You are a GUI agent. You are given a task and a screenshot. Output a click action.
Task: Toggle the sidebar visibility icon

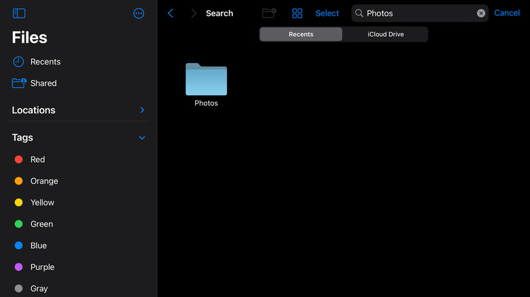coord(19,13)
